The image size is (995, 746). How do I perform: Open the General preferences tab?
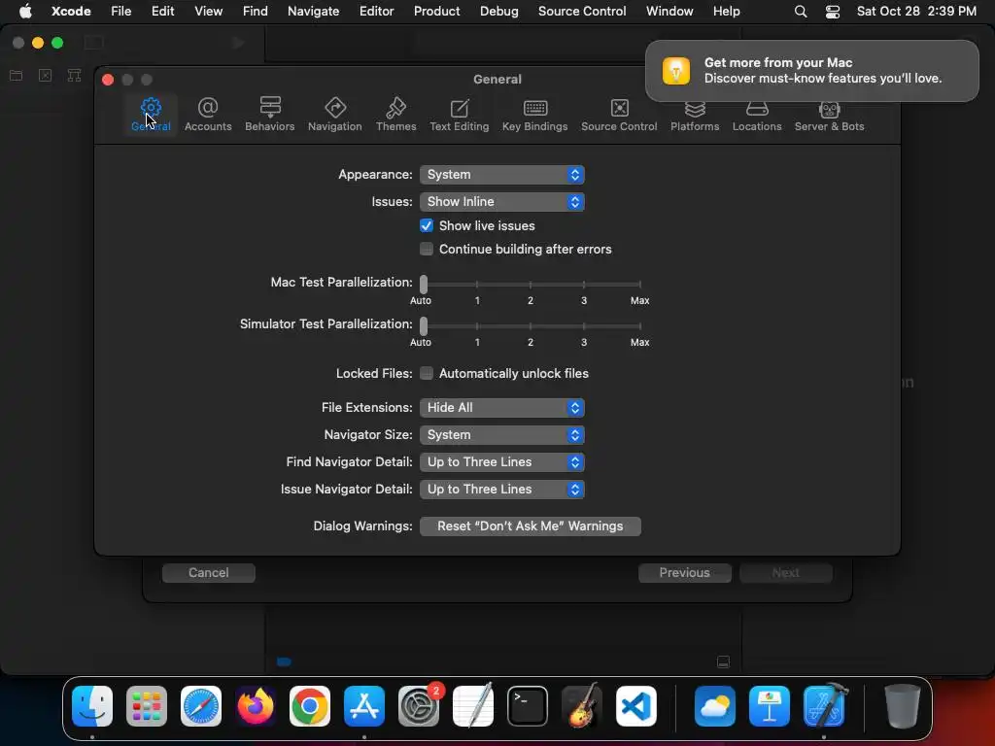click(x=151, y=115)
